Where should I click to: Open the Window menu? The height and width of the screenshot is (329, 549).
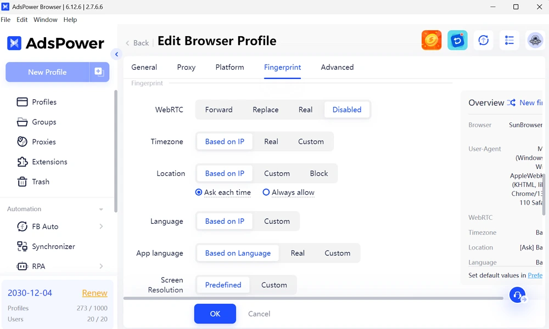46,20
